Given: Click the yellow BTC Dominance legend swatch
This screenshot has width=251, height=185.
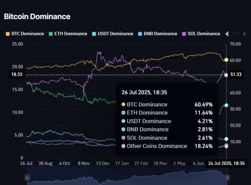Looking at the screenshot, I should (x=8, y=34).
